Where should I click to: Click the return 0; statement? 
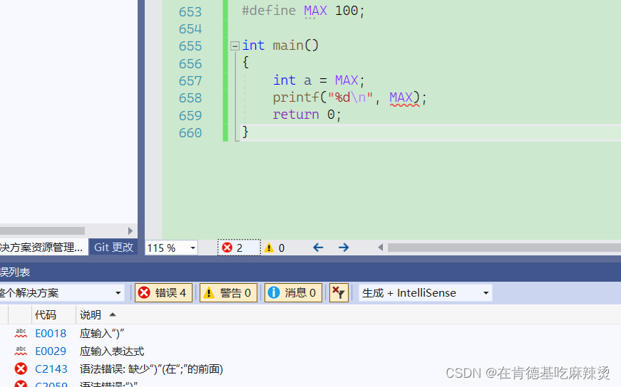(307, 115)
